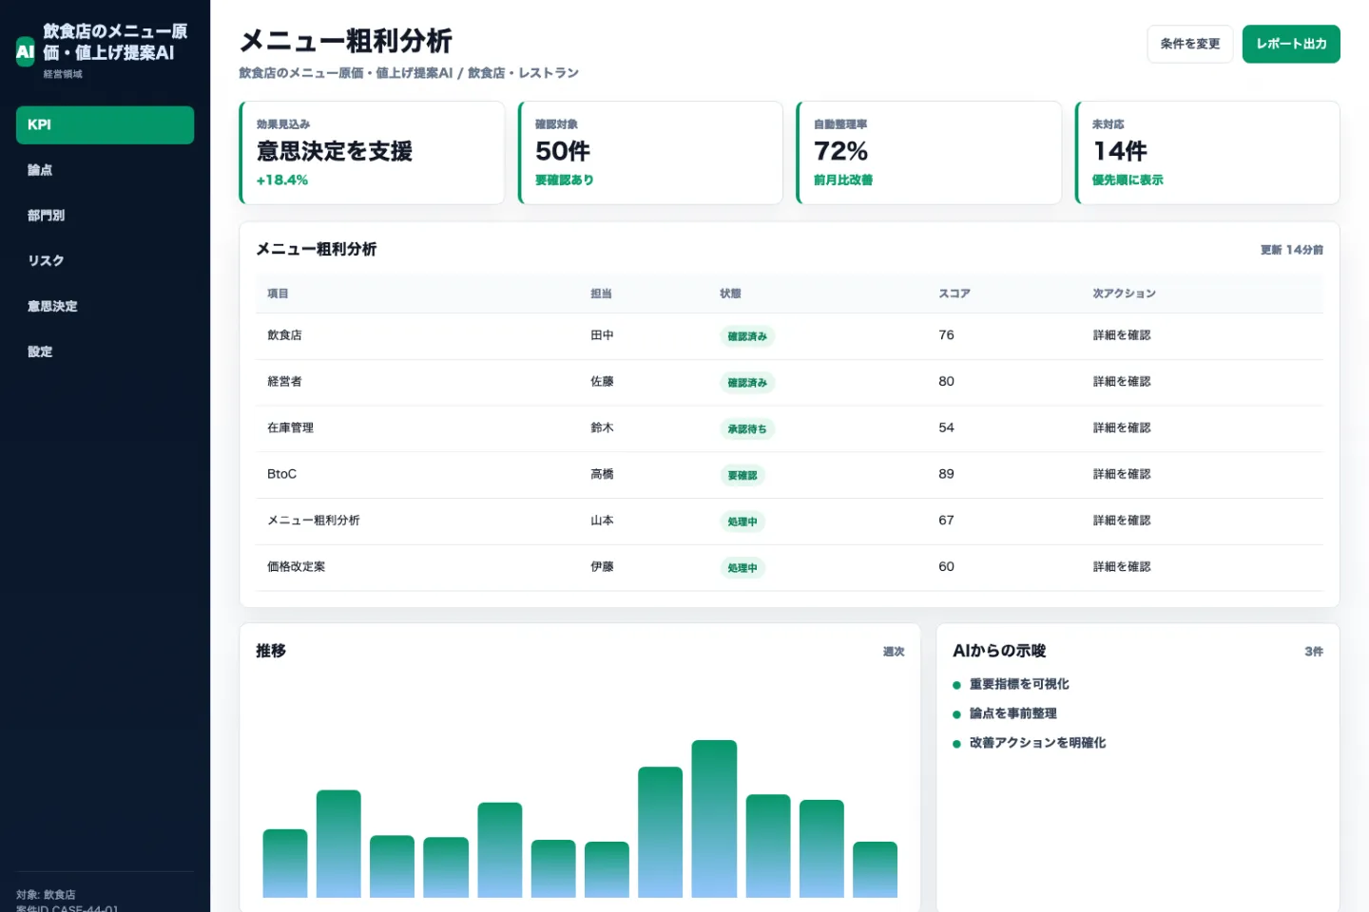Click the 3件 count in AIからの示唆

tap(1314, 652)
